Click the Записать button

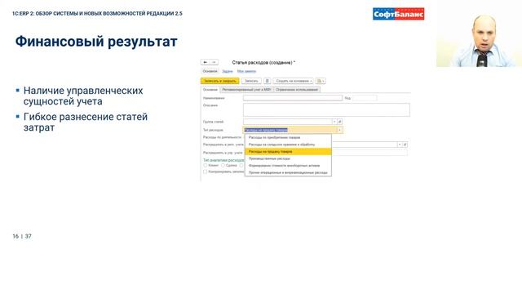[251, 81]
